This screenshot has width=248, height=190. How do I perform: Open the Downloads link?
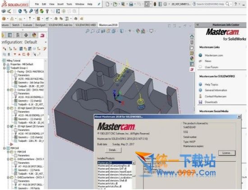tap(211, 102)
